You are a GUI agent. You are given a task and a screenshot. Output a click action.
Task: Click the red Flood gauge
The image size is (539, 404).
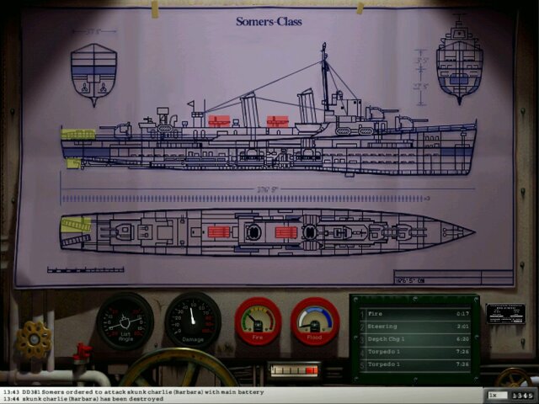[315, 322]
